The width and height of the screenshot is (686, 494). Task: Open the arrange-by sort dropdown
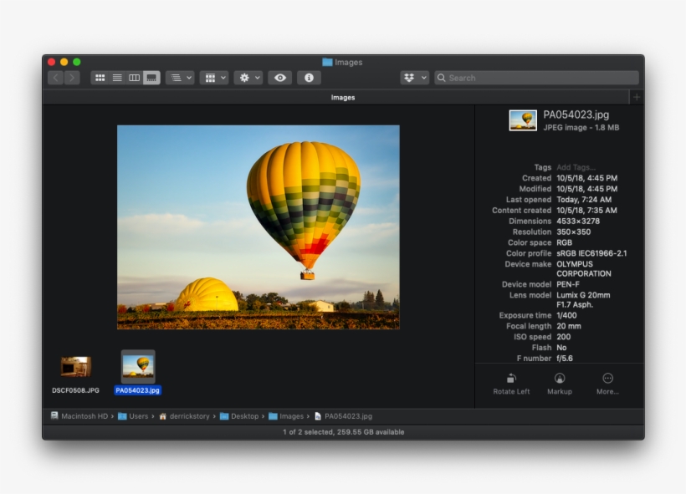[x=180, y=78]
